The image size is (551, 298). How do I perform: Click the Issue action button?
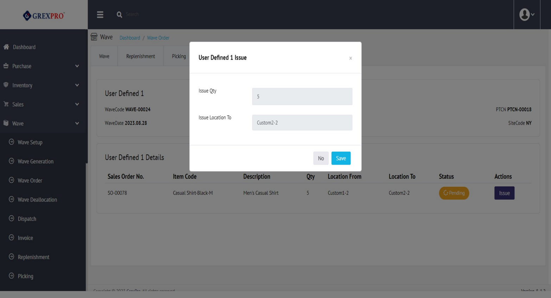[504, 193]
